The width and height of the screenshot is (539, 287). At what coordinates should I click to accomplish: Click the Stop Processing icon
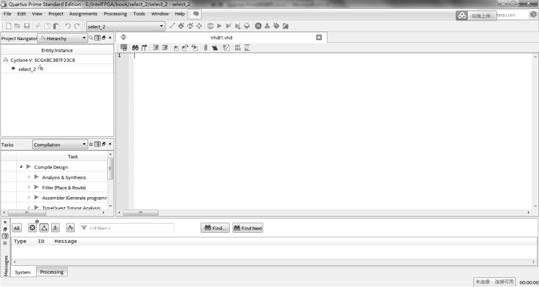coord(210,26)
